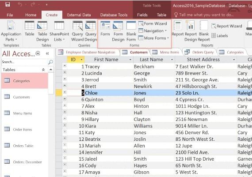Click the Save icon in quick access toolbar
Image resolution: width=252 pixels, height=177 pixels.
click(8, 4)
